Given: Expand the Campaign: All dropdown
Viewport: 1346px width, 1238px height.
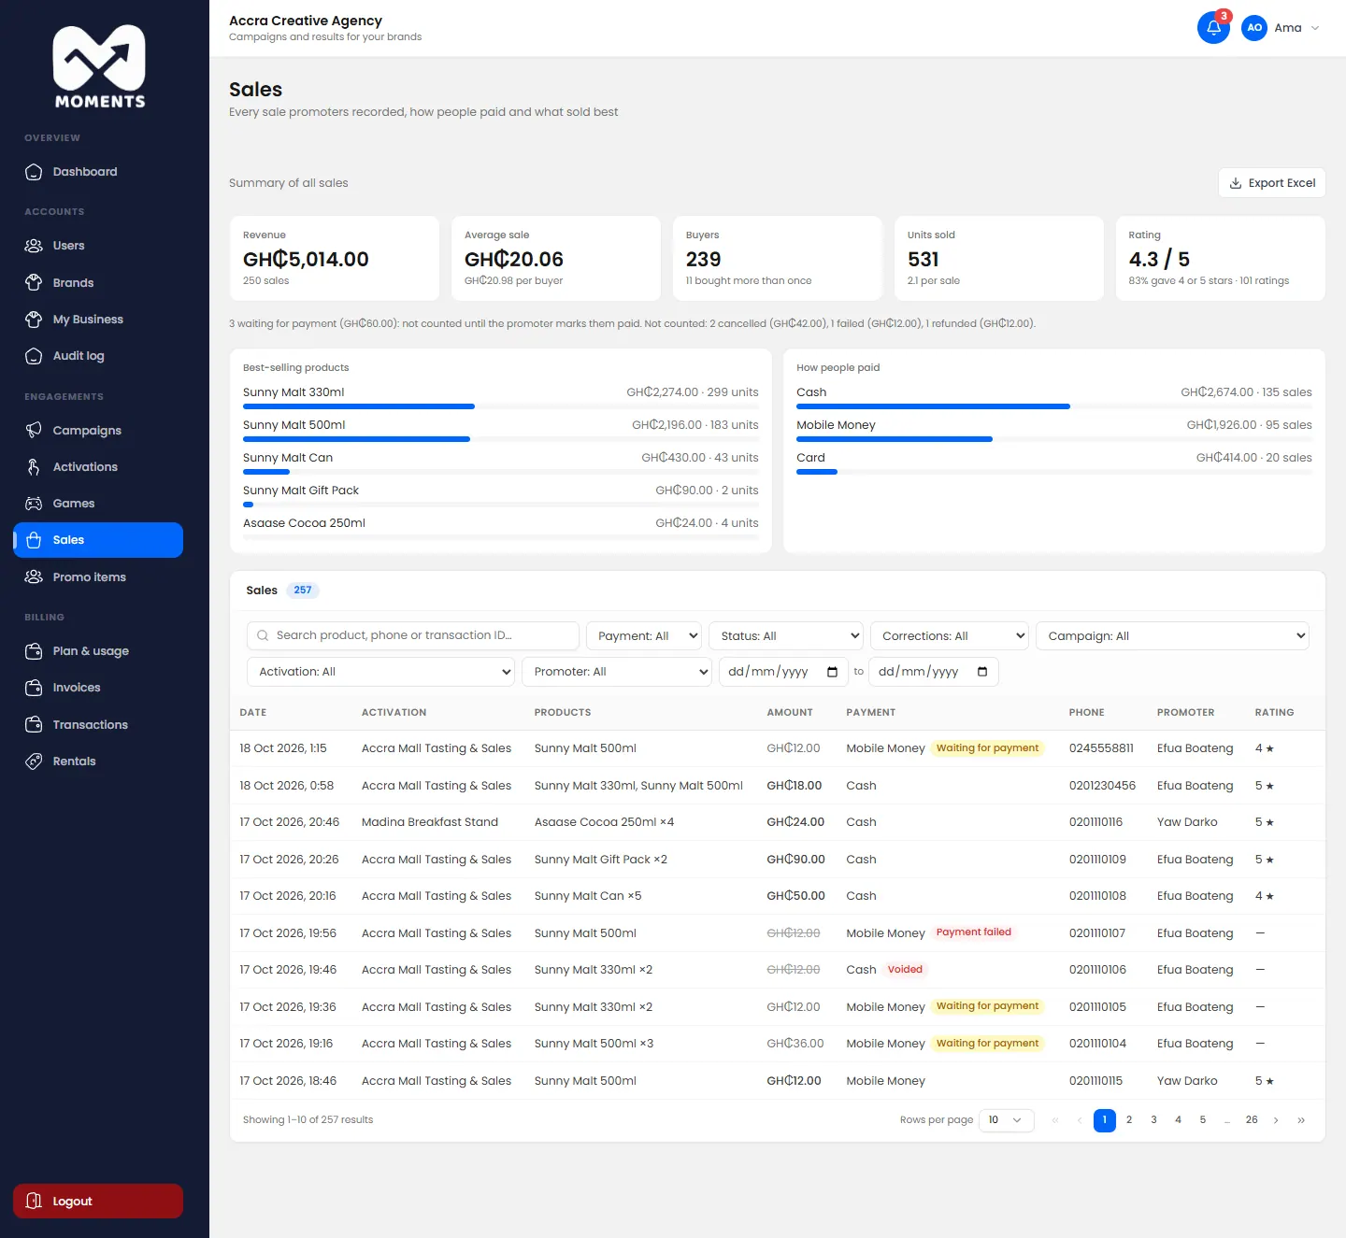Looking at the screenshot, I should [x=1172, y=636].
